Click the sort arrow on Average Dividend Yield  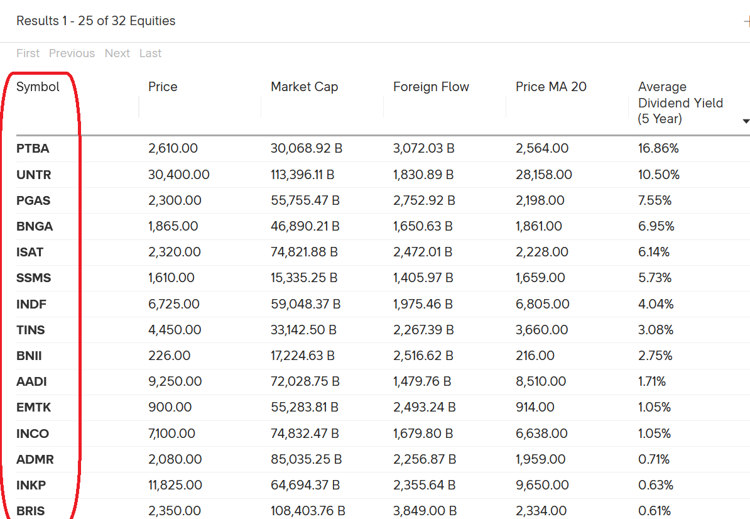(x=746, y=121)
